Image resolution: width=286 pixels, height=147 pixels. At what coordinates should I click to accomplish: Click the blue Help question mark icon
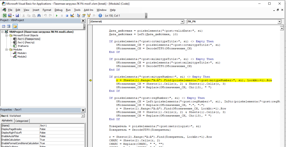[100, 15]
